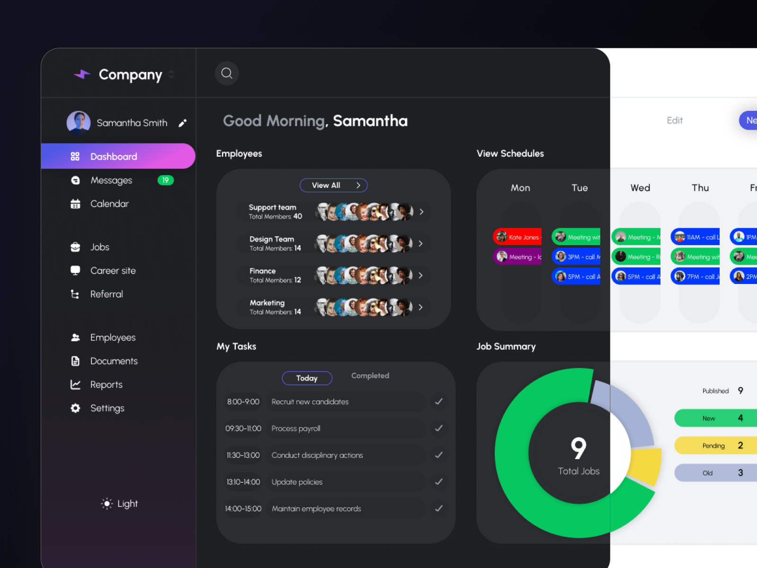The height and width of the screenshot is (568, 757).
Task: Click the Settings gear icon
Action: click(x=75, y=408)
